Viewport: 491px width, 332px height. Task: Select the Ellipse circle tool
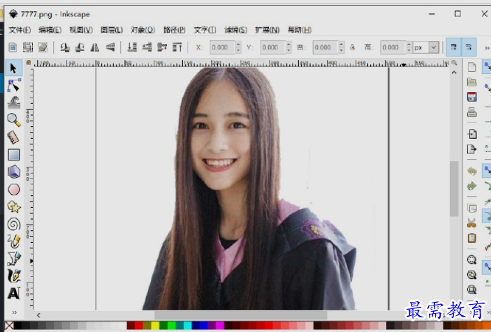tap(14, 190)
